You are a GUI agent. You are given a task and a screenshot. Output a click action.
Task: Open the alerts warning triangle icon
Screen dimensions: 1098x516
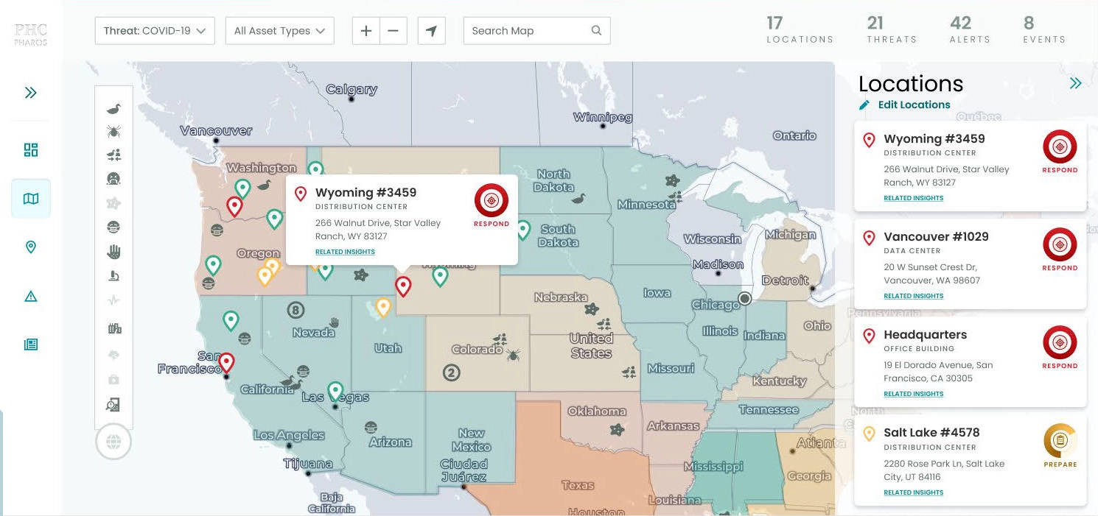tap(31, 297)
